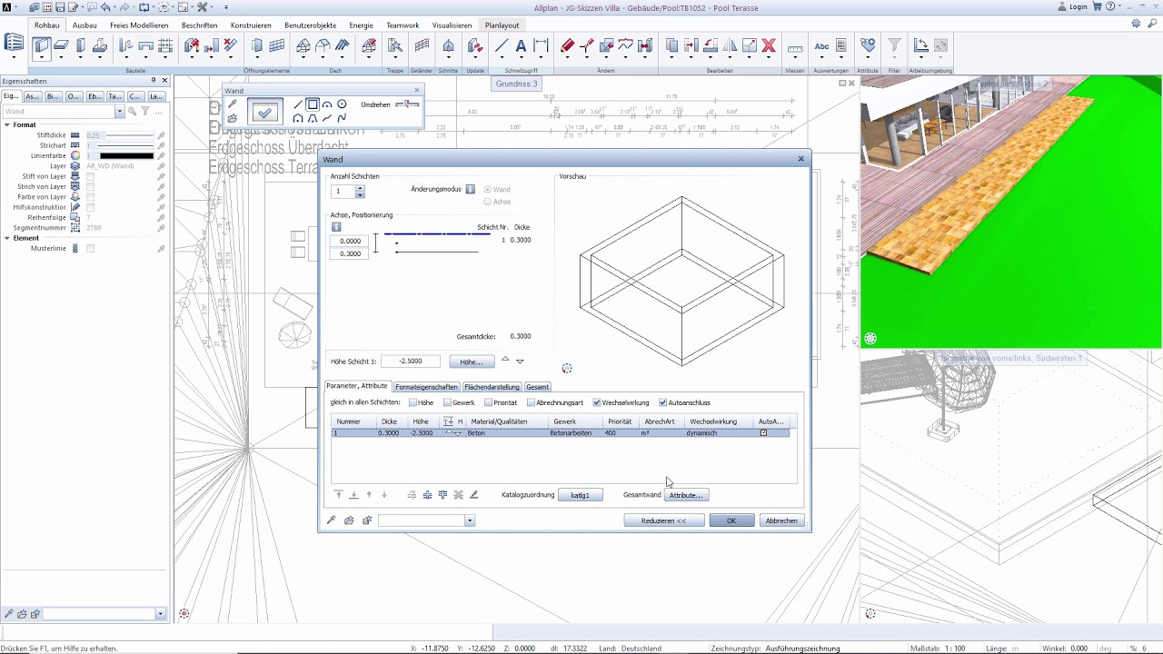Select circle input mode in Wand toolbar
Viewport: 1163px width, 654px height.
click(342, 104)
